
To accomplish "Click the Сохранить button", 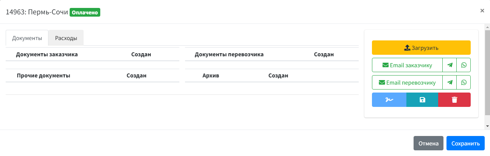I will [x=465, y=144].
